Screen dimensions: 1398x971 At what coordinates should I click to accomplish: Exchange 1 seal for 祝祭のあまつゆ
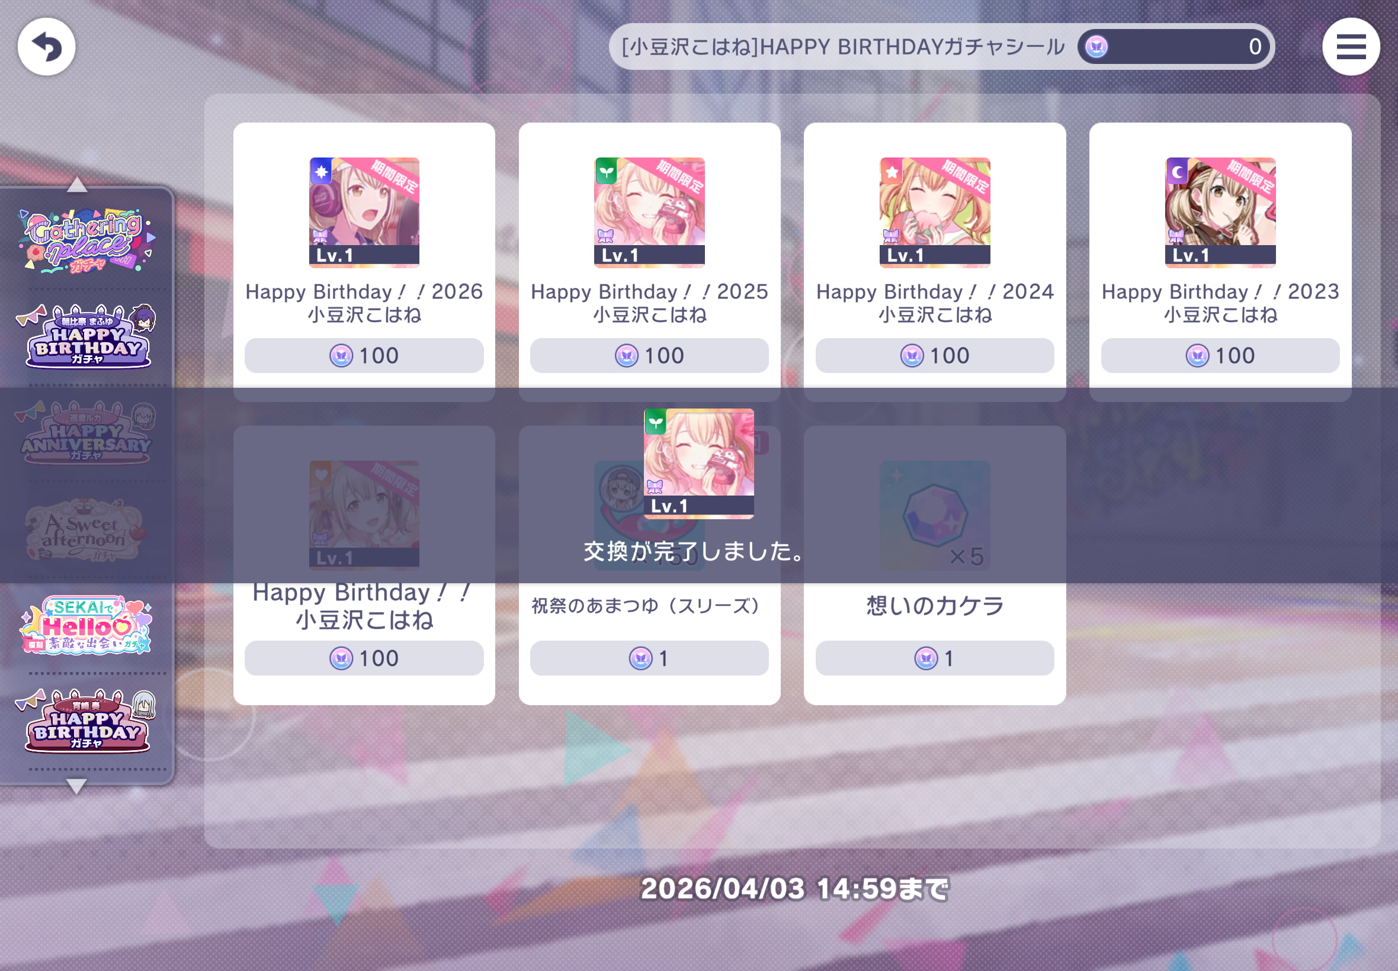point(649,658)
